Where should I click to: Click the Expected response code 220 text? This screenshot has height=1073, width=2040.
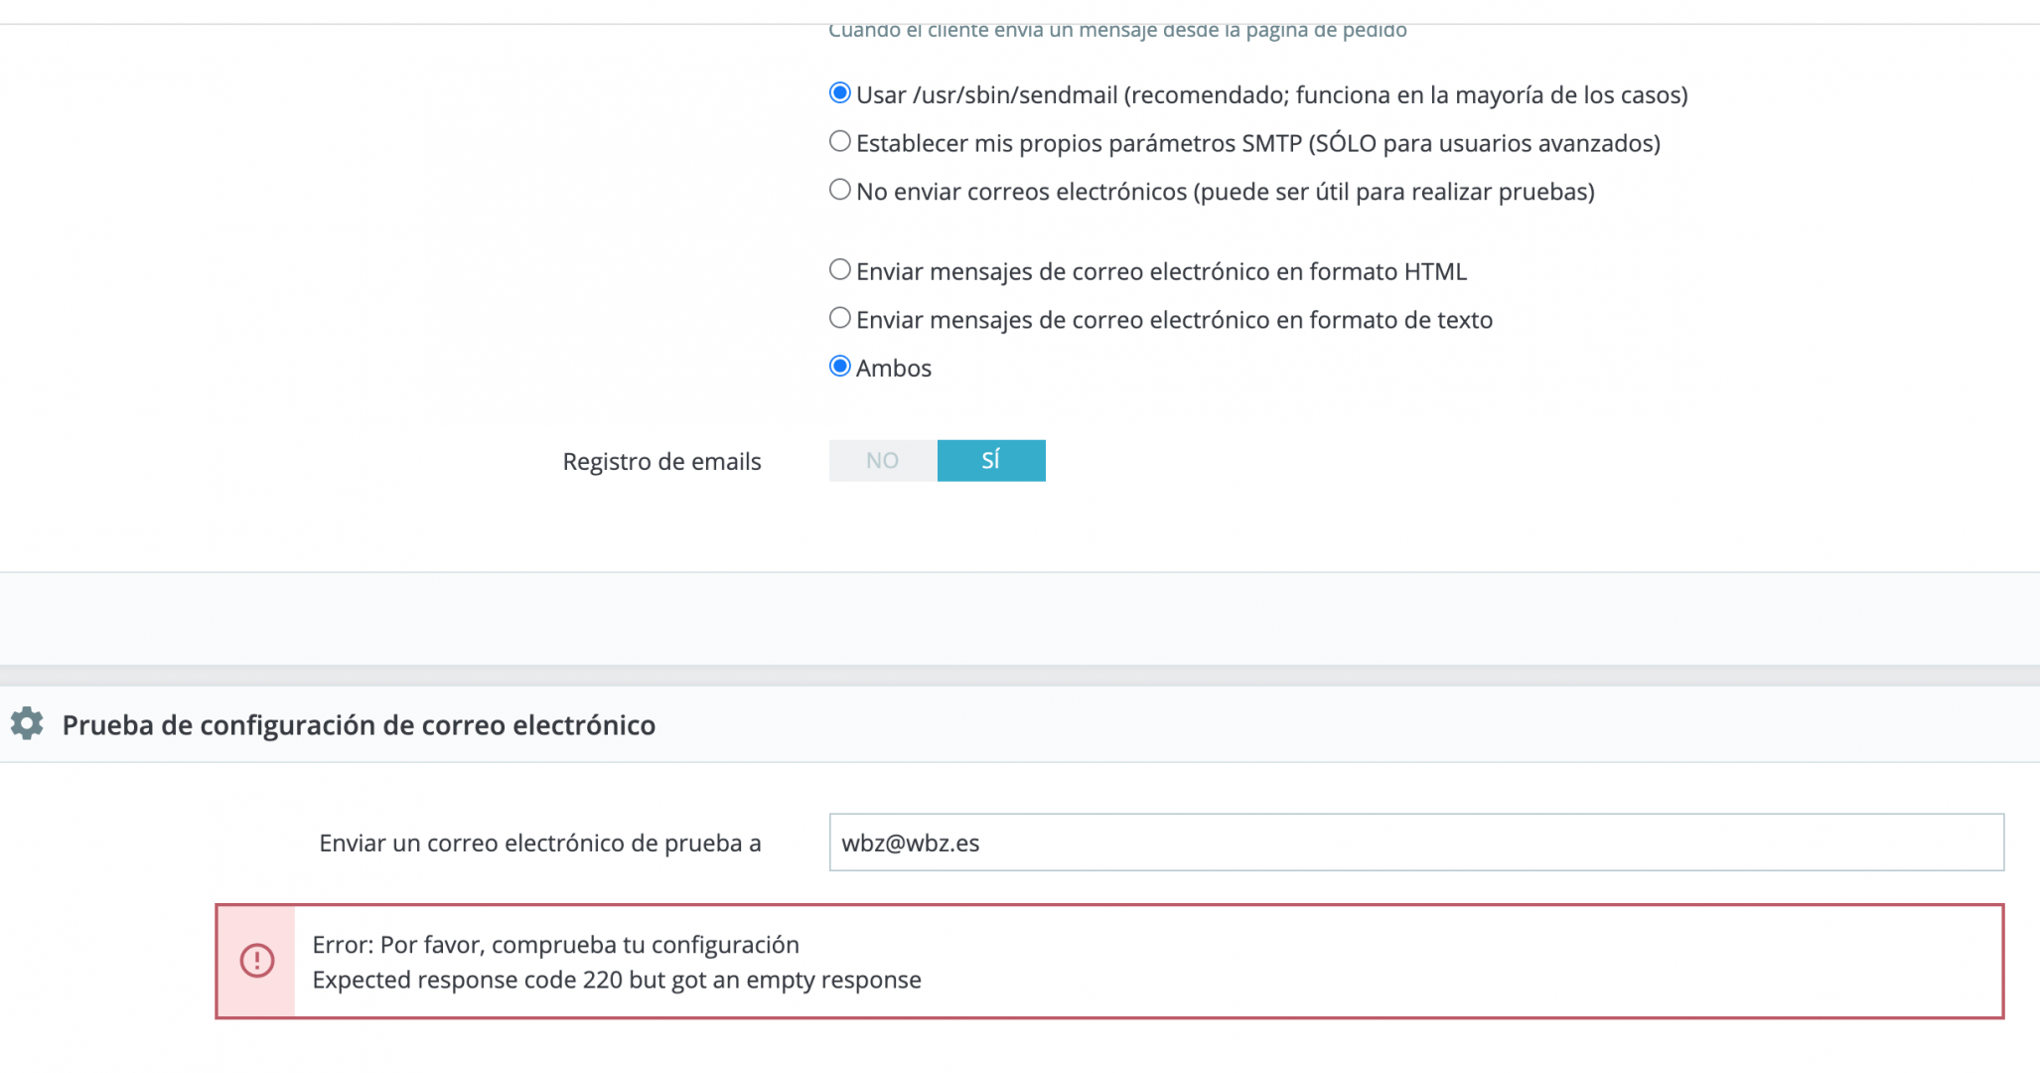click(x=617, y=981)
